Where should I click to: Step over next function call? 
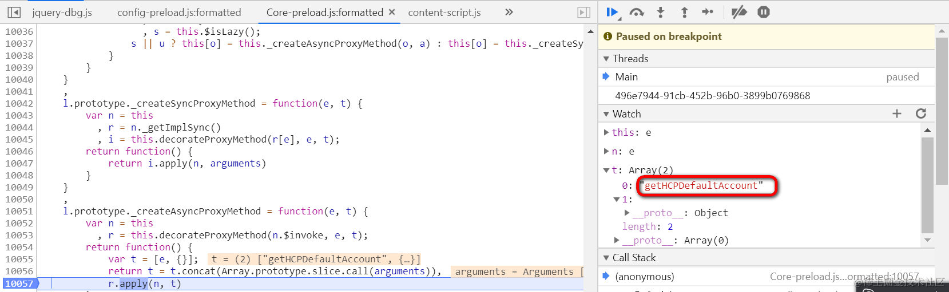click(x=637, y=12)
